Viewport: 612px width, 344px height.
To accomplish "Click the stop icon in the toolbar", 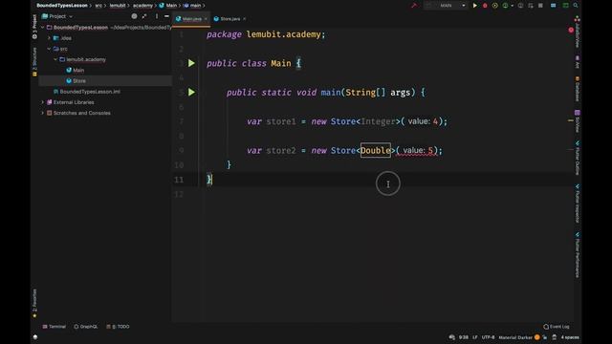I will (x=540, y=6).
